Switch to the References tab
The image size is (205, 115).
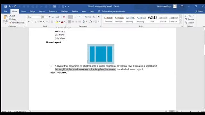coord(53,11)
